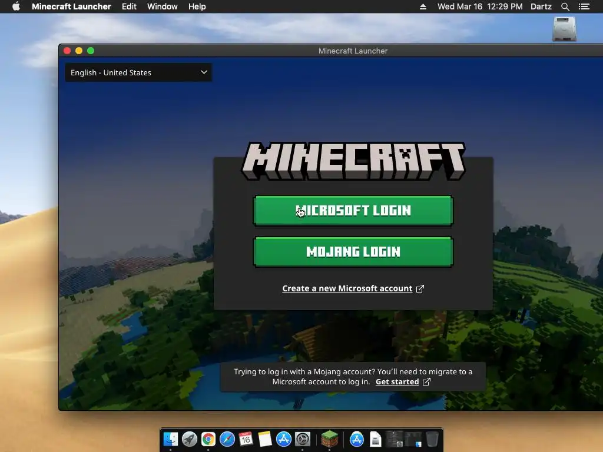Click external link icon beside Create account
The image size is (603, 452).
(420, 288)
